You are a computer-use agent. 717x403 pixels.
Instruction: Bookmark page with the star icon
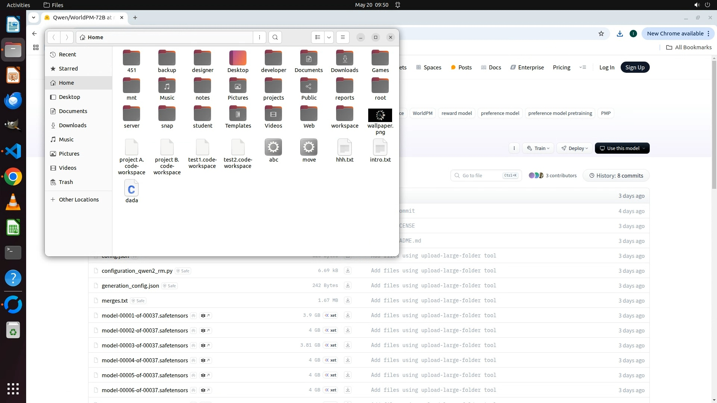coord(601,34)
